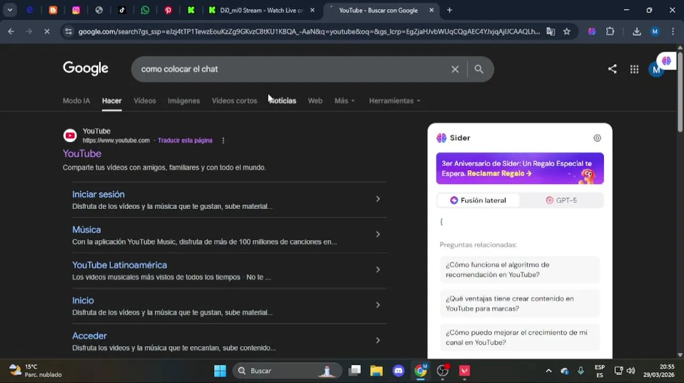Click the Reclamar Regalo banner link
This screenshot has width=684, height=383.
(x=500, y=173)
